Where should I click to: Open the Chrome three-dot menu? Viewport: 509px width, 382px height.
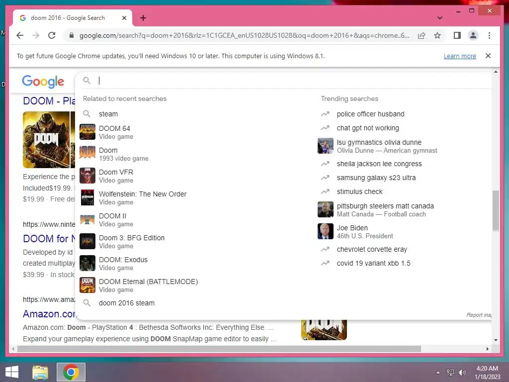489,35
